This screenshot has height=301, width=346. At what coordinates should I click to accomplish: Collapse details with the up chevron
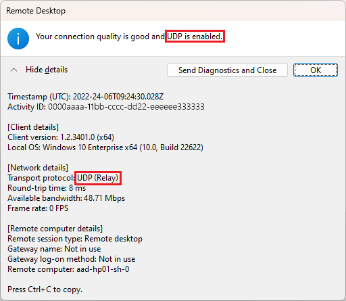pos(14,70)
